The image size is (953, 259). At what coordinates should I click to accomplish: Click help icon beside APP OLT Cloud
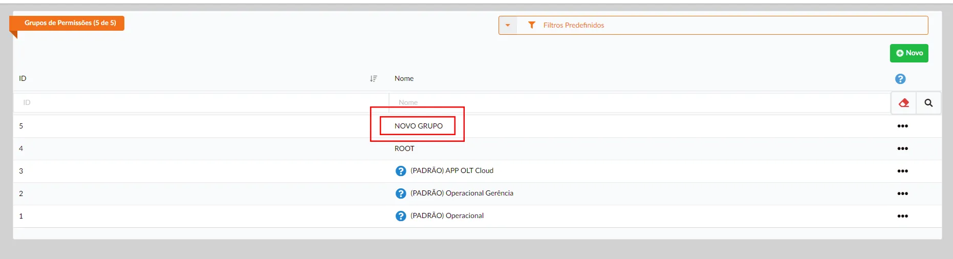(401, 171)
